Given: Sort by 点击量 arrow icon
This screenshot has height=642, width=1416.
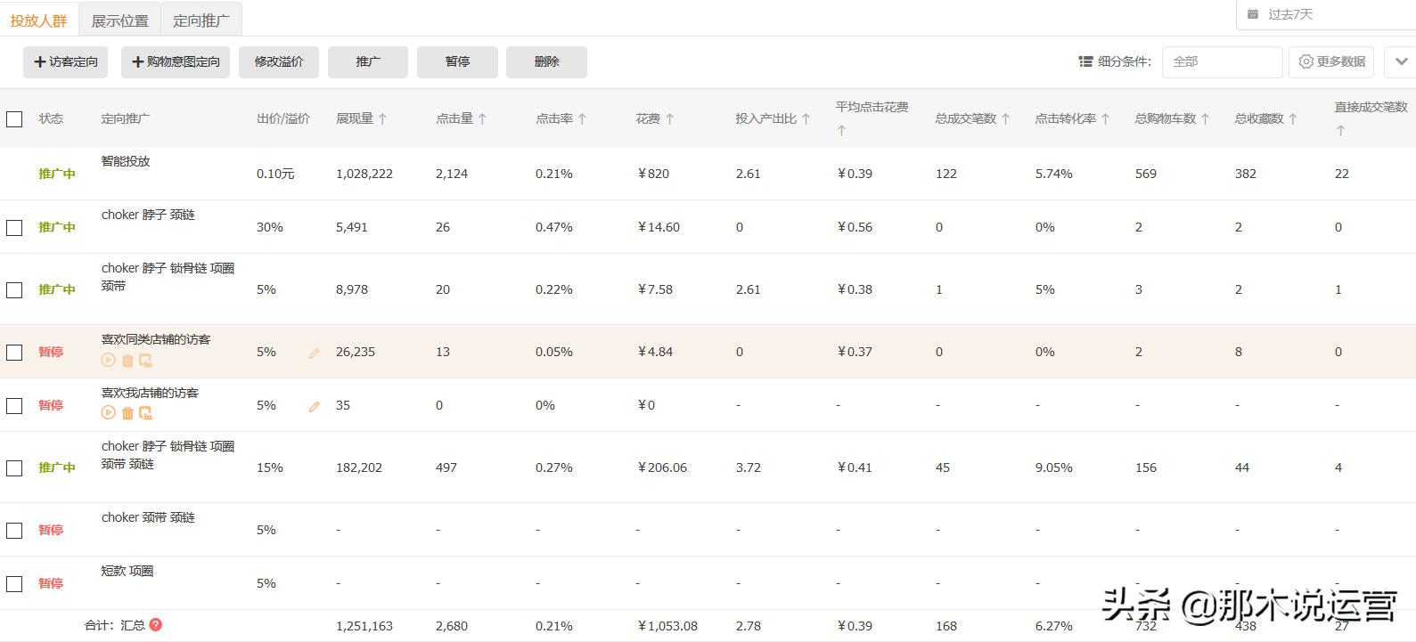Looking at the screenshot, I should click(x=482, y=118).
